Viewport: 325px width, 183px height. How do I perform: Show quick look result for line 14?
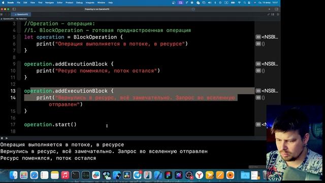(x=258, y=98)
